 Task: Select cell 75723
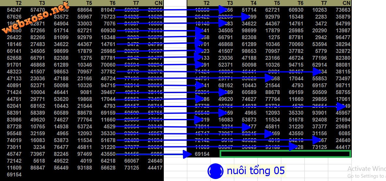[x=108, y=17]
